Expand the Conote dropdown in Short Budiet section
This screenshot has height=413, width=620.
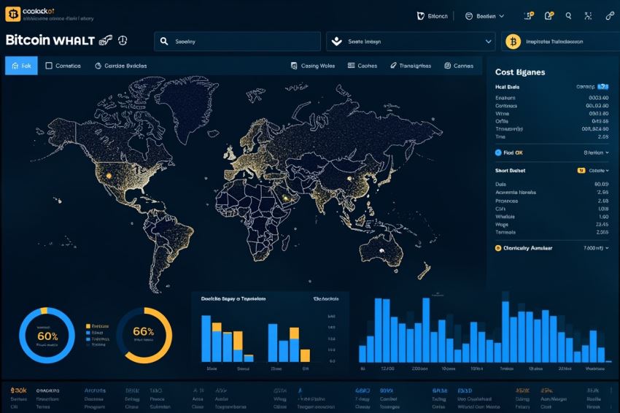[599, 171]
